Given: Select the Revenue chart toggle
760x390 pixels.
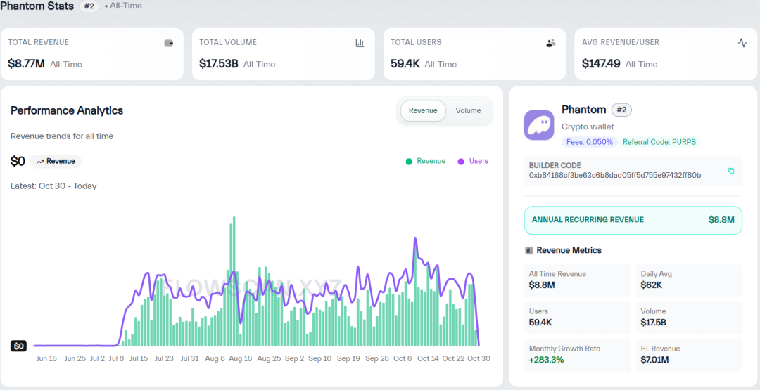Looking at the screenshot, I should click(x=423, y=111).
